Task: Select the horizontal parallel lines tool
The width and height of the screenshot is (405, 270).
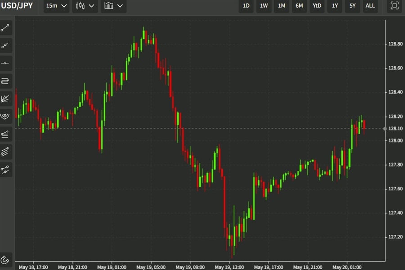Action: [x=6, y=81]
